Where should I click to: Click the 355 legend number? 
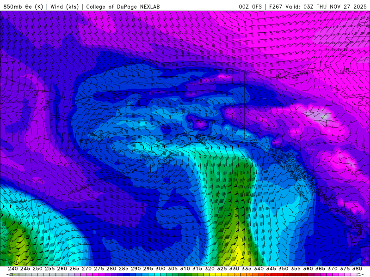(296, 269)
